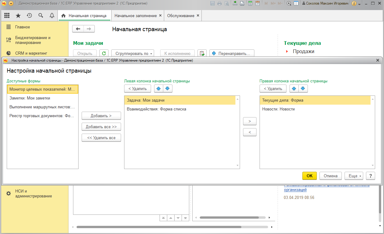Click the back arrow navigation button
384x234 pixels.
[x=78, y=29]
